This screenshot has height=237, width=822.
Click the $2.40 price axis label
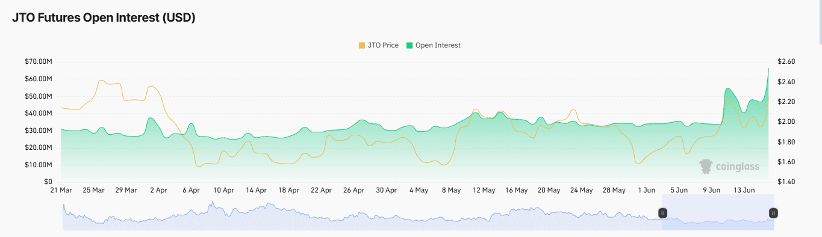point(786,82)
